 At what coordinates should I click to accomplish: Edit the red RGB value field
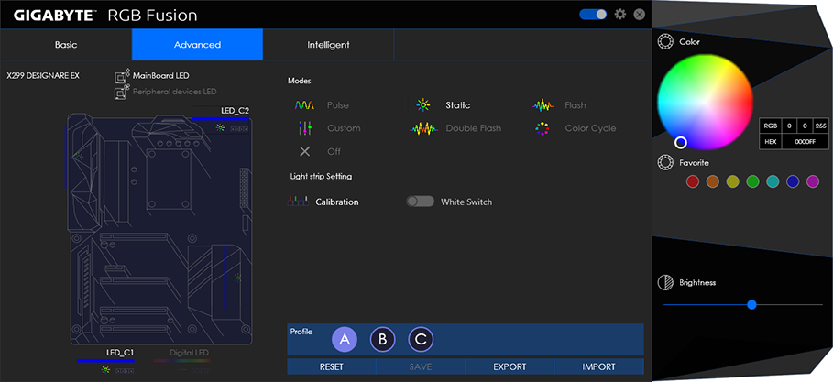coord(789,126)
